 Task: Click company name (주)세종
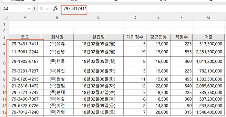pos(57,99)
